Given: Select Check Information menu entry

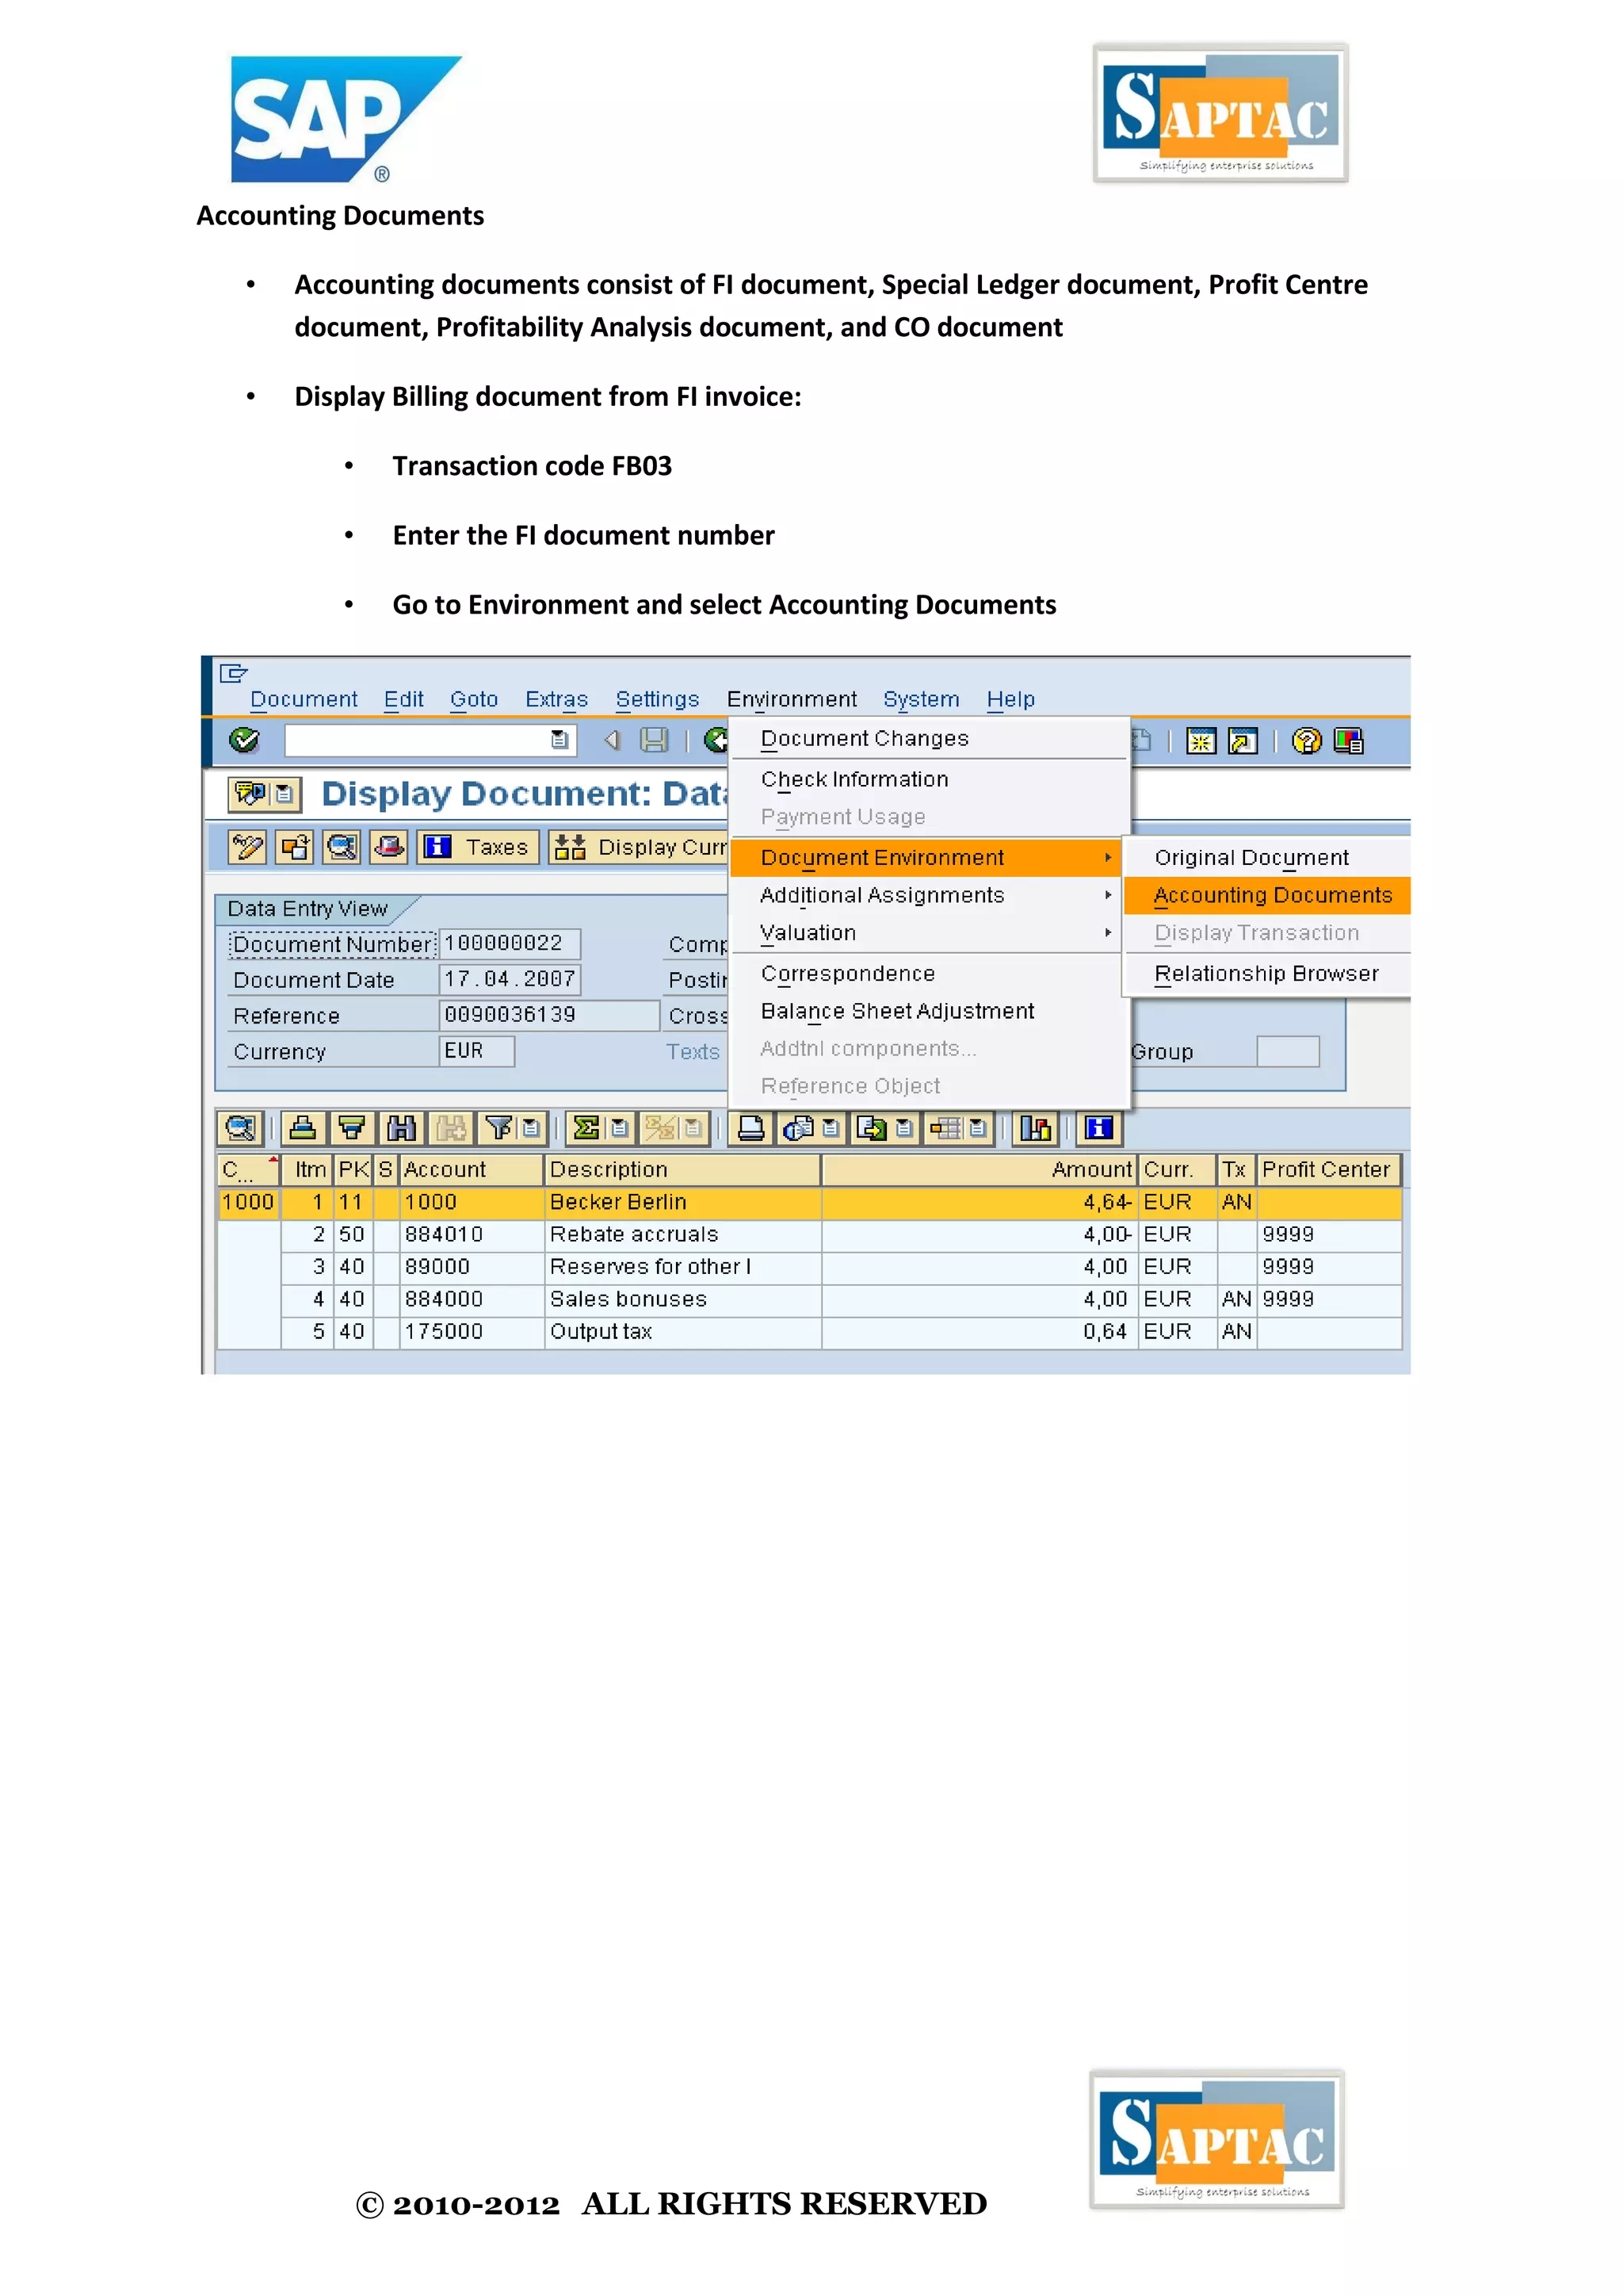Looking at the screenshot, I should pyautogui.click(x=930, y=780).
